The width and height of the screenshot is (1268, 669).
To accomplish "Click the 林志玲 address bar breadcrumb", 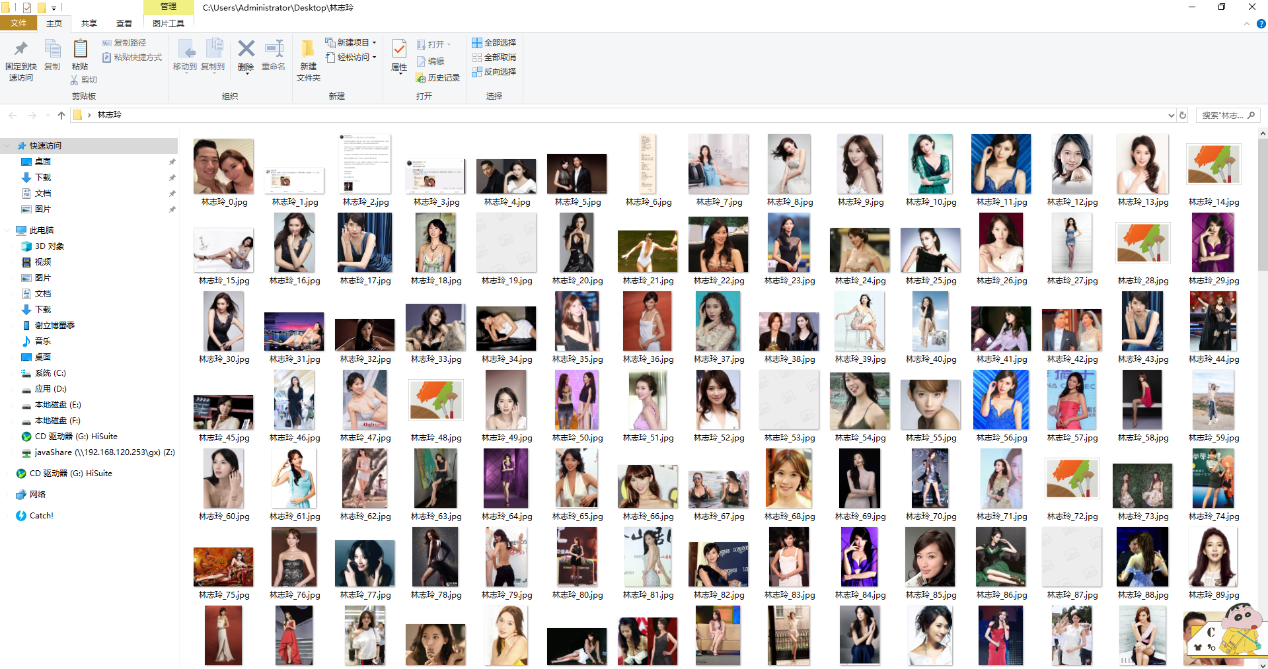I will (110, 115).
